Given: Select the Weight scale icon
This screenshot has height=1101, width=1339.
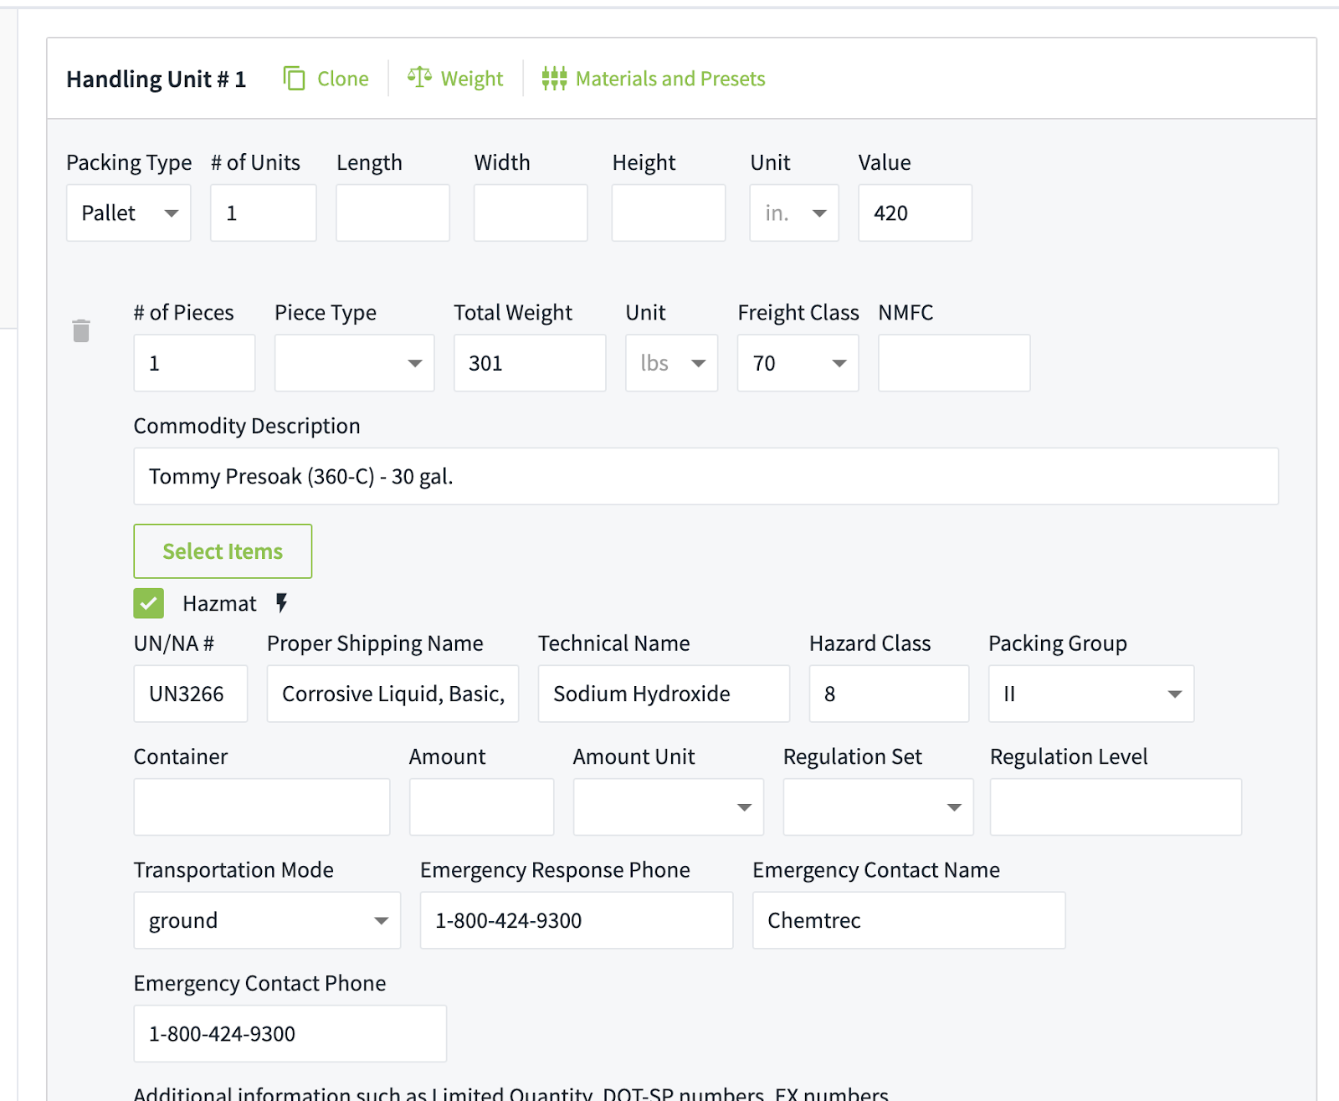Looking at the screenshot, I should pos(421,77).
